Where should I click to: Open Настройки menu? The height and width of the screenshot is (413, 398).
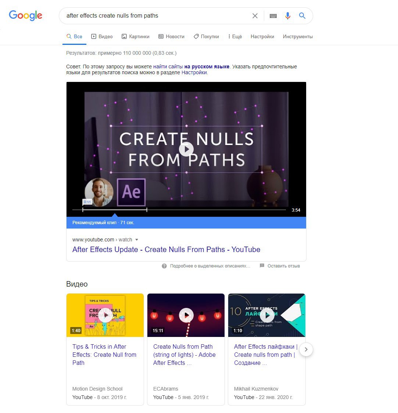point(262,37)
